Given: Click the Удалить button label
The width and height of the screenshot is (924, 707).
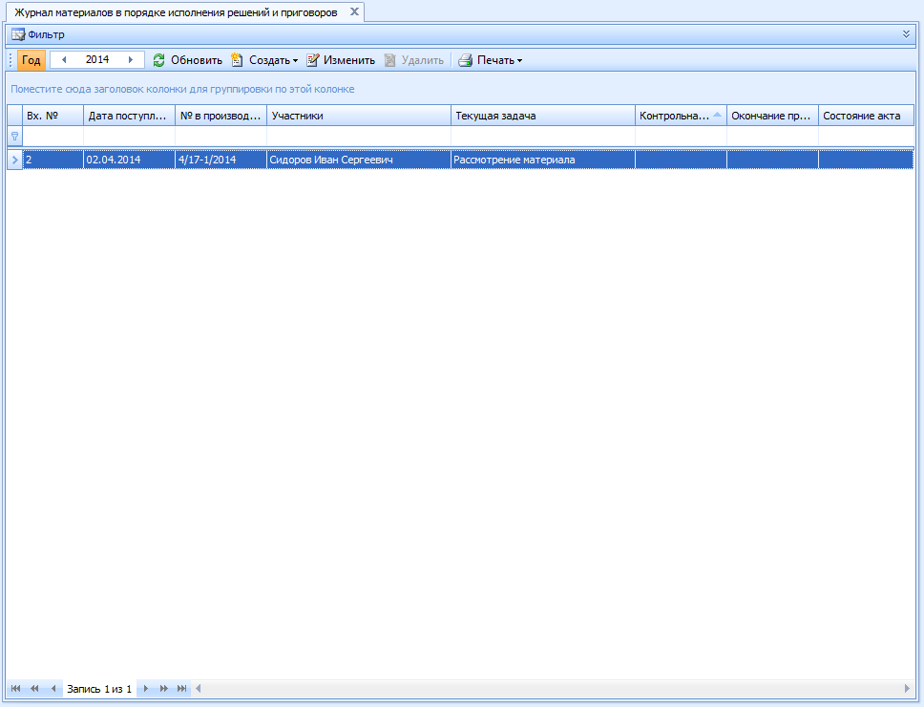Looking at the screenshot, I should [423, 60].
